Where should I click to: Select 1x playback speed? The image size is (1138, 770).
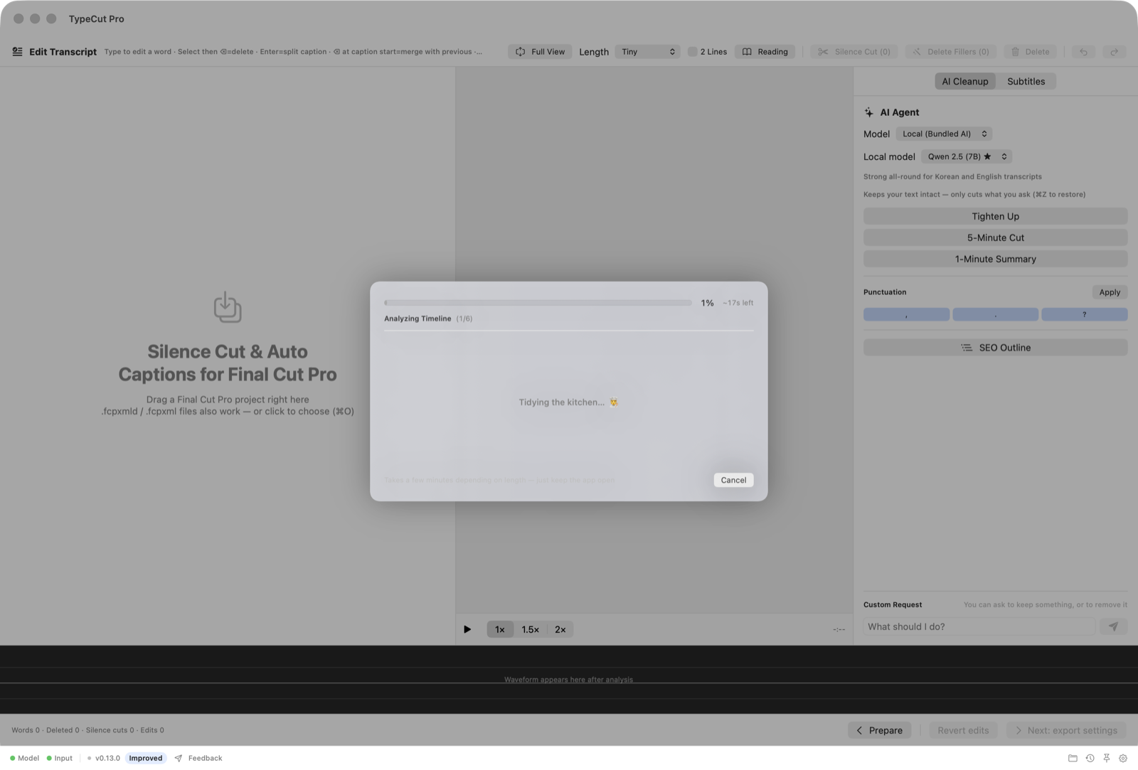click(500, 629)
